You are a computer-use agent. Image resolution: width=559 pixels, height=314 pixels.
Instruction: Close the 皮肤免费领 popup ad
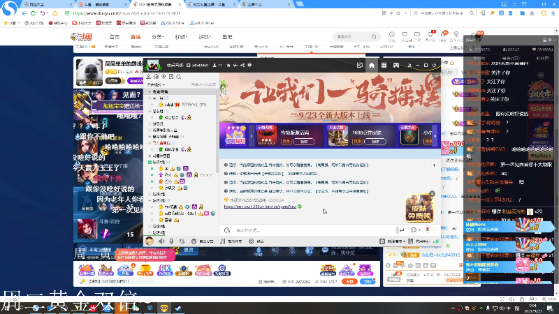click(x=432, y=194)
